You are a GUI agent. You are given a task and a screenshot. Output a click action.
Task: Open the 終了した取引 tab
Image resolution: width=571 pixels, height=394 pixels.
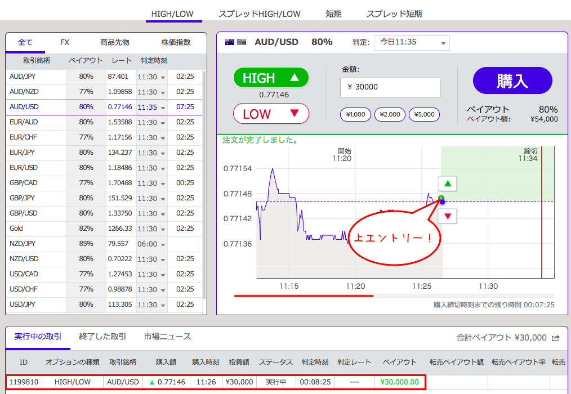tap(102, 337)
